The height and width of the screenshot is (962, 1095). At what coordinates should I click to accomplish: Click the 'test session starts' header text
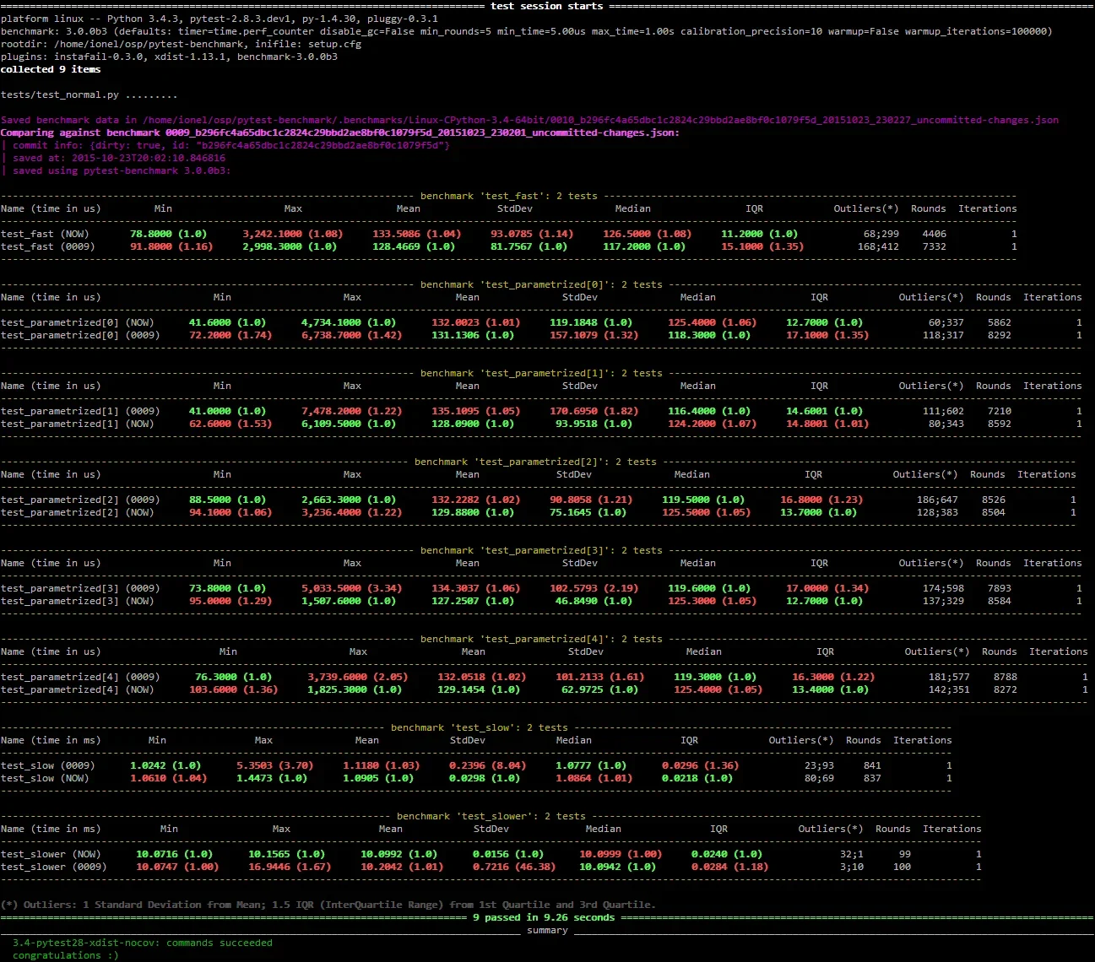coord(547,6)
